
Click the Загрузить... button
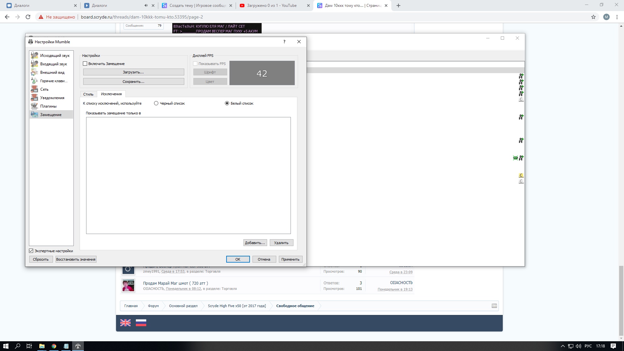[x=133, y=72]
